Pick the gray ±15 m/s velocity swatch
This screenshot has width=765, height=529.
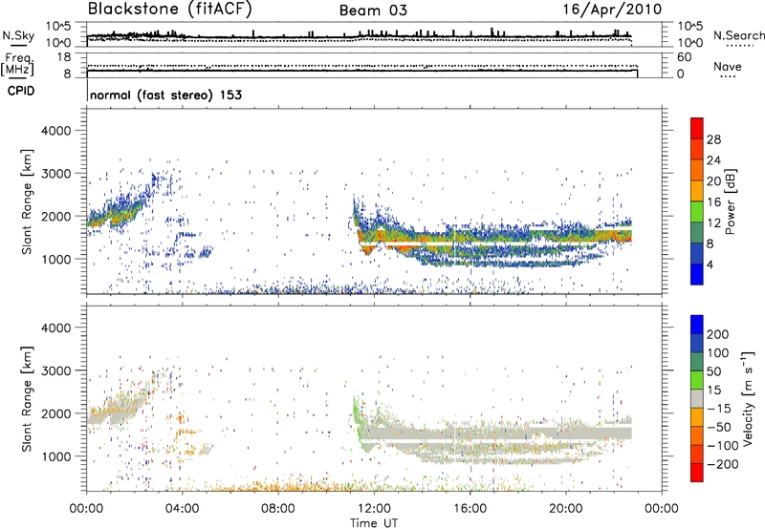697,399
